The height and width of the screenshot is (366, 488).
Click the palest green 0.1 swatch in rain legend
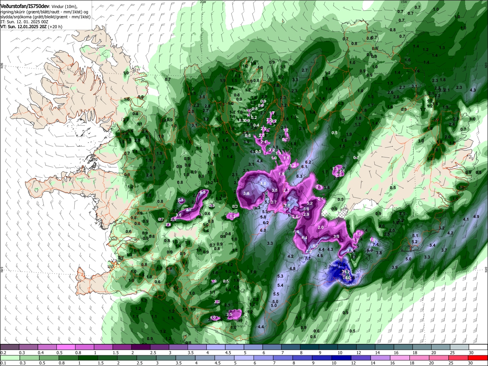click(x=10, y=358)
